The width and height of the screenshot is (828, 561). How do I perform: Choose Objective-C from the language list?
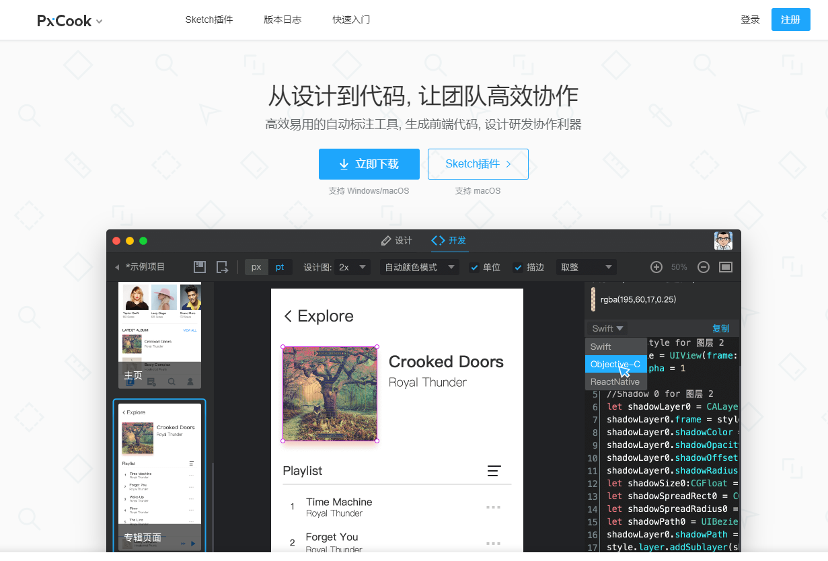click(616, 364)
